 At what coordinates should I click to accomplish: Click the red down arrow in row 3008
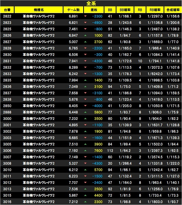[85, 164]
